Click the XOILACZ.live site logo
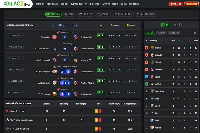The image size is (200, 133). coord(16,4)
